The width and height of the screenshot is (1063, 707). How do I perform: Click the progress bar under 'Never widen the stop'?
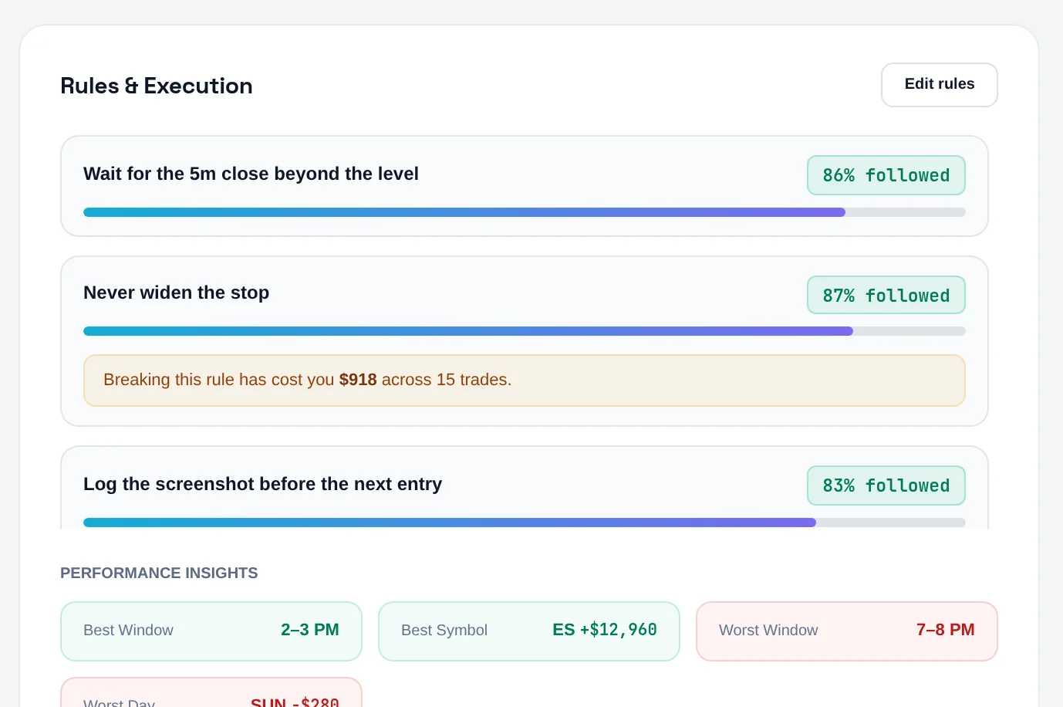(x=525, y=331)
